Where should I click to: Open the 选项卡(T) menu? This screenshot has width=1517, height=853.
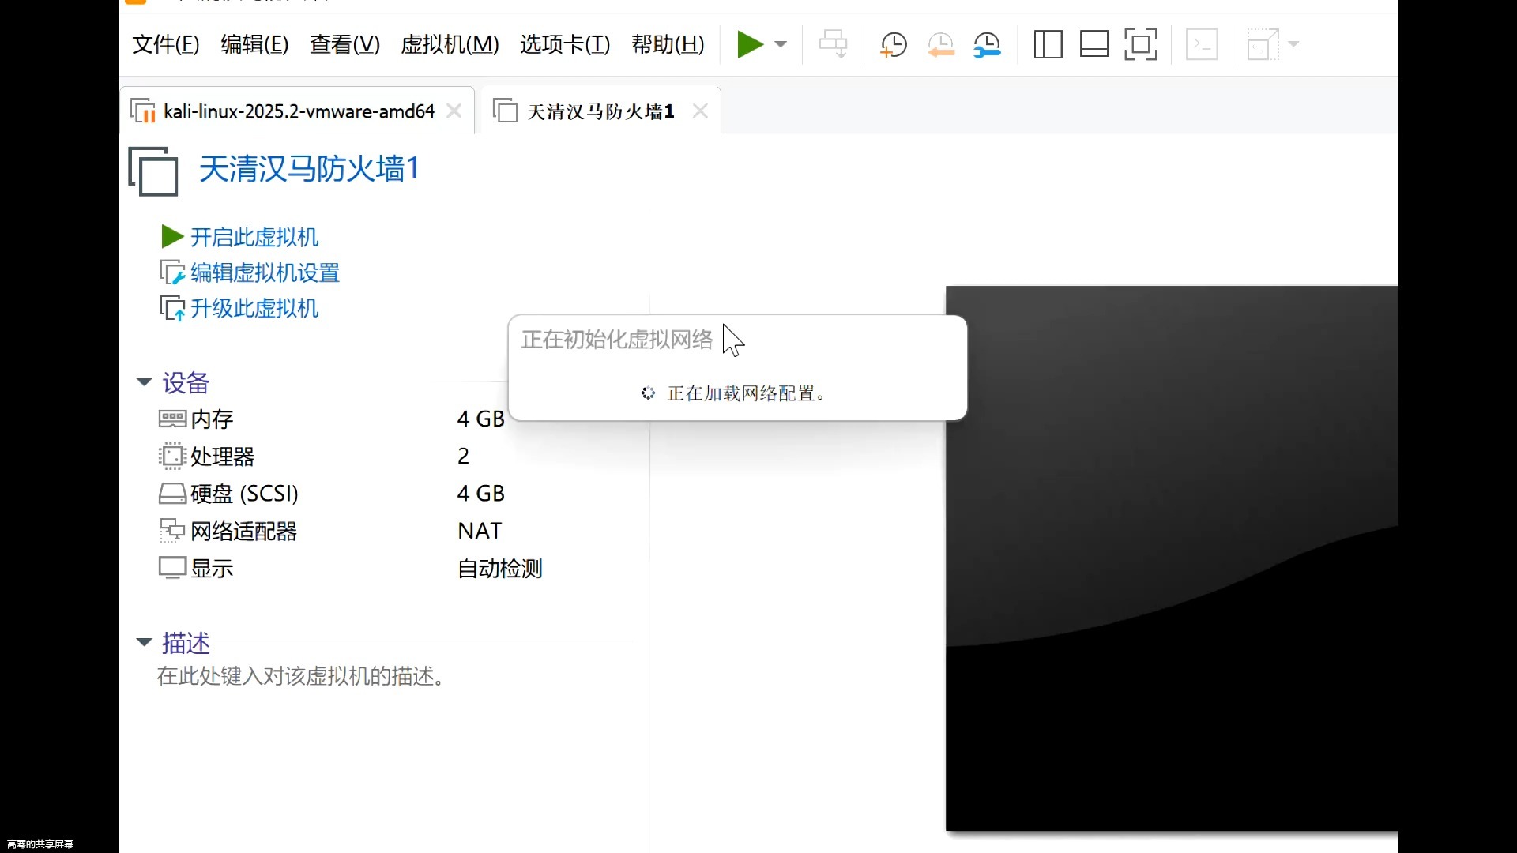565,44
